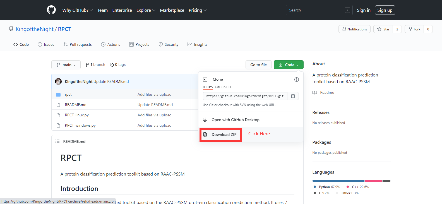Open the RPCT_linux.py file

click(77, 115)
